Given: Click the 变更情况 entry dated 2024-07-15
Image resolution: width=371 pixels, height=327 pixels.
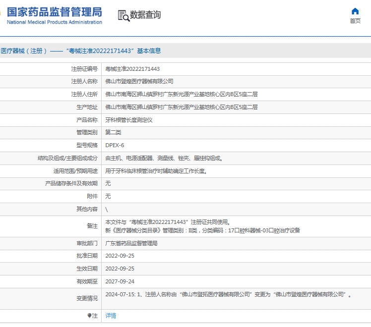Looking at the screenshot, I should [x=228, y=294].
